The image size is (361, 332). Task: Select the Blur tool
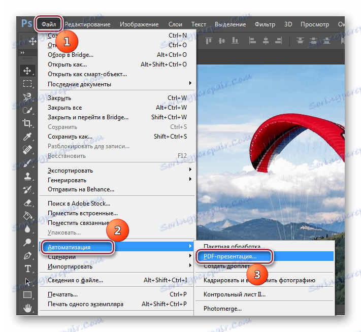point(27,229)
